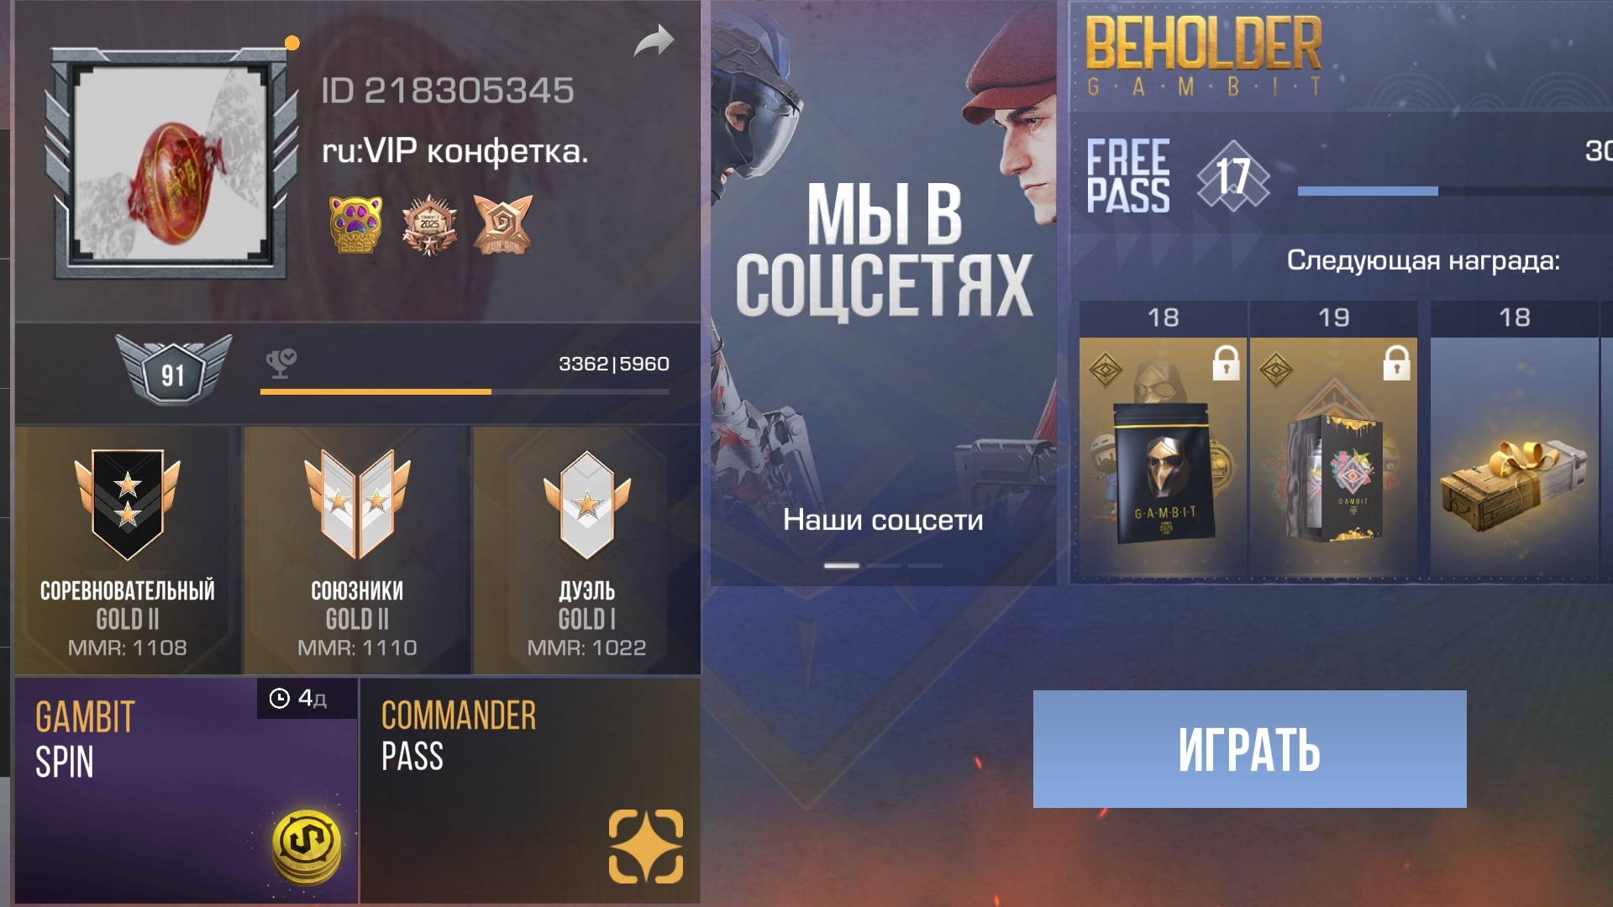Open the Наши соцсети banner

883,292
